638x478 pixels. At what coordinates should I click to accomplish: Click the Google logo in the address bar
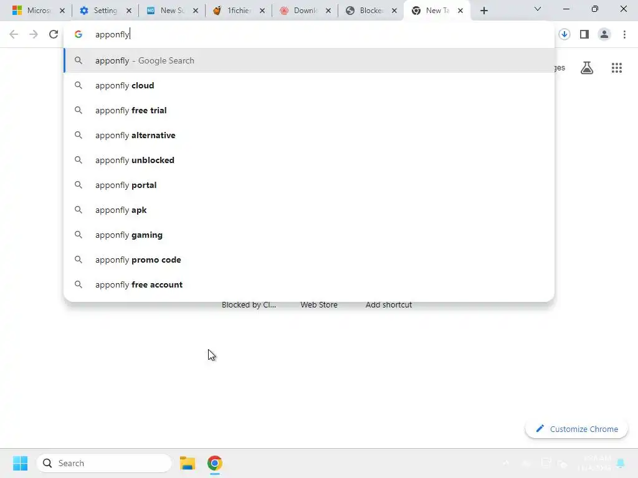coord(79,34)
